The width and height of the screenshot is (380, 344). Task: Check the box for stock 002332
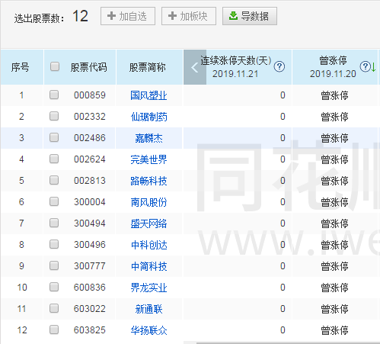pos(54,116)
